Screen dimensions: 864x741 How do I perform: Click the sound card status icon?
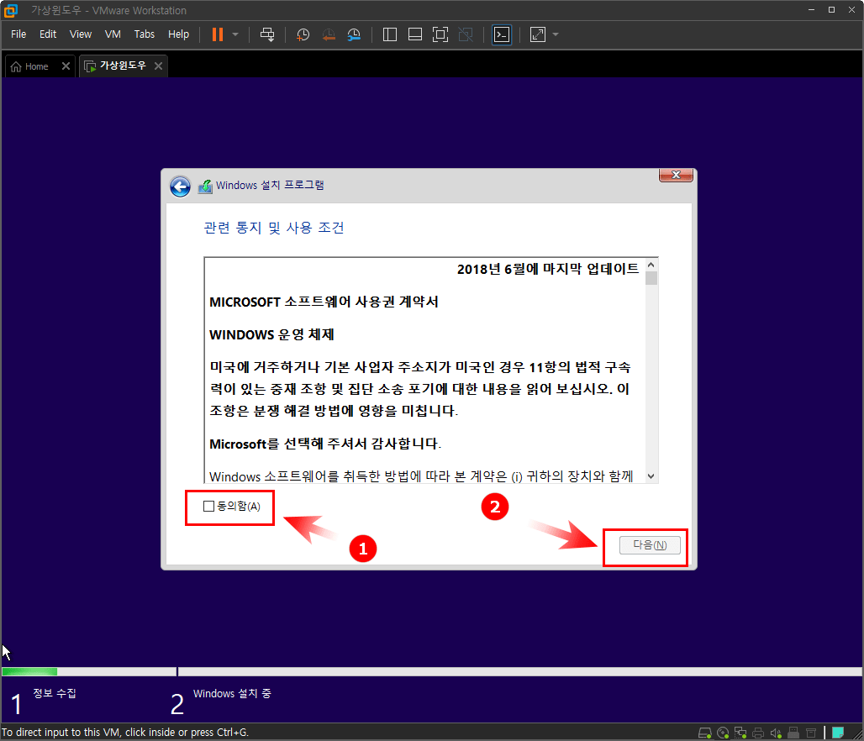click(776, 733)
